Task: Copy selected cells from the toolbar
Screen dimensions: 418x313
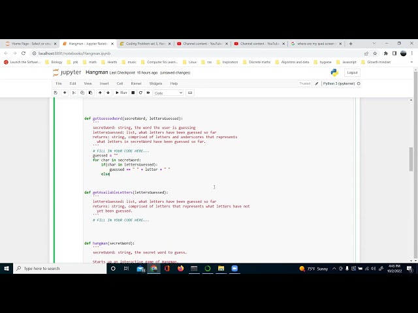Action: [x=82, y=93]
